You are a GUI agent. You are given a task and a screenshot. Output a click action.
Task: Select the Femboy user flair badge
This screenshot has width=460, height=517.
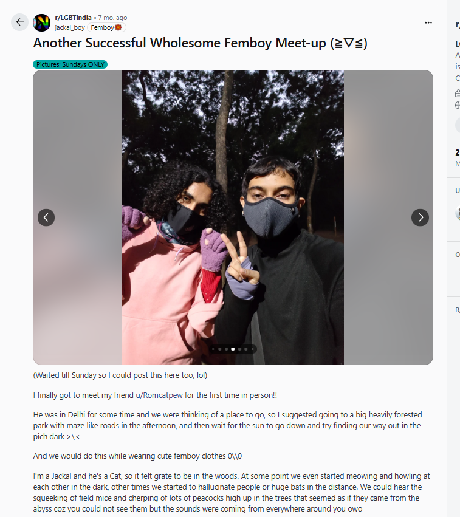click(106, 27)
